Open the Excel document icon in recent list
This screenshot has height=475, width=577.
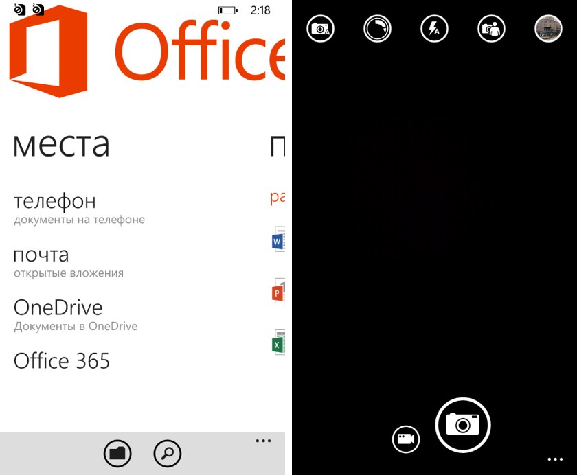pyautogui.click(x=279, y=343)
